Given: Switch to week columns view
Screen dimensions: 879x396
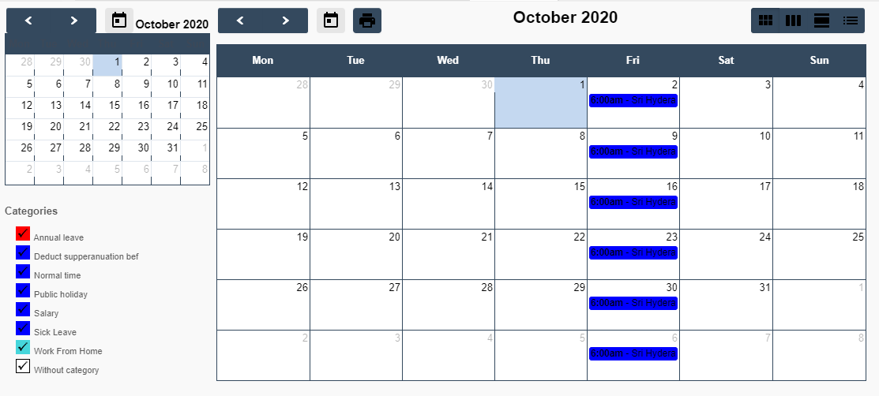Looking at the screenshot, I should (793, 21).
